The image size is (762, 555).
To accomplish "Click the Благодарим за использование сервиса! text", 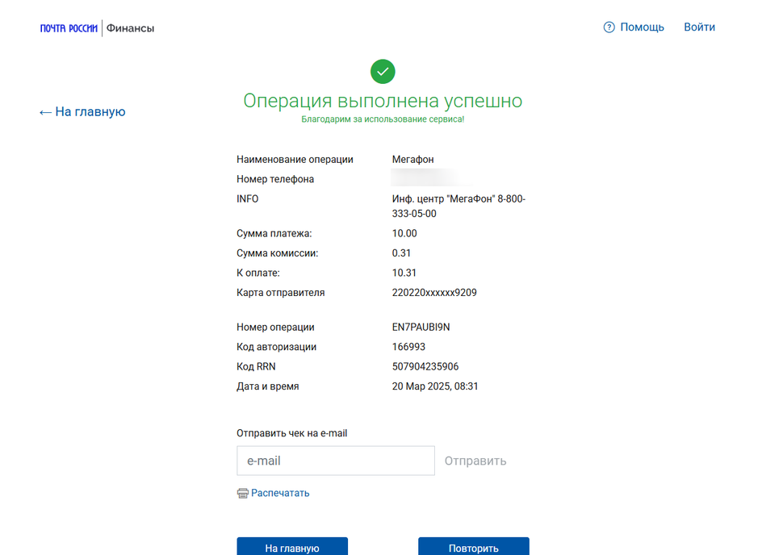I will tap(383, 119).
